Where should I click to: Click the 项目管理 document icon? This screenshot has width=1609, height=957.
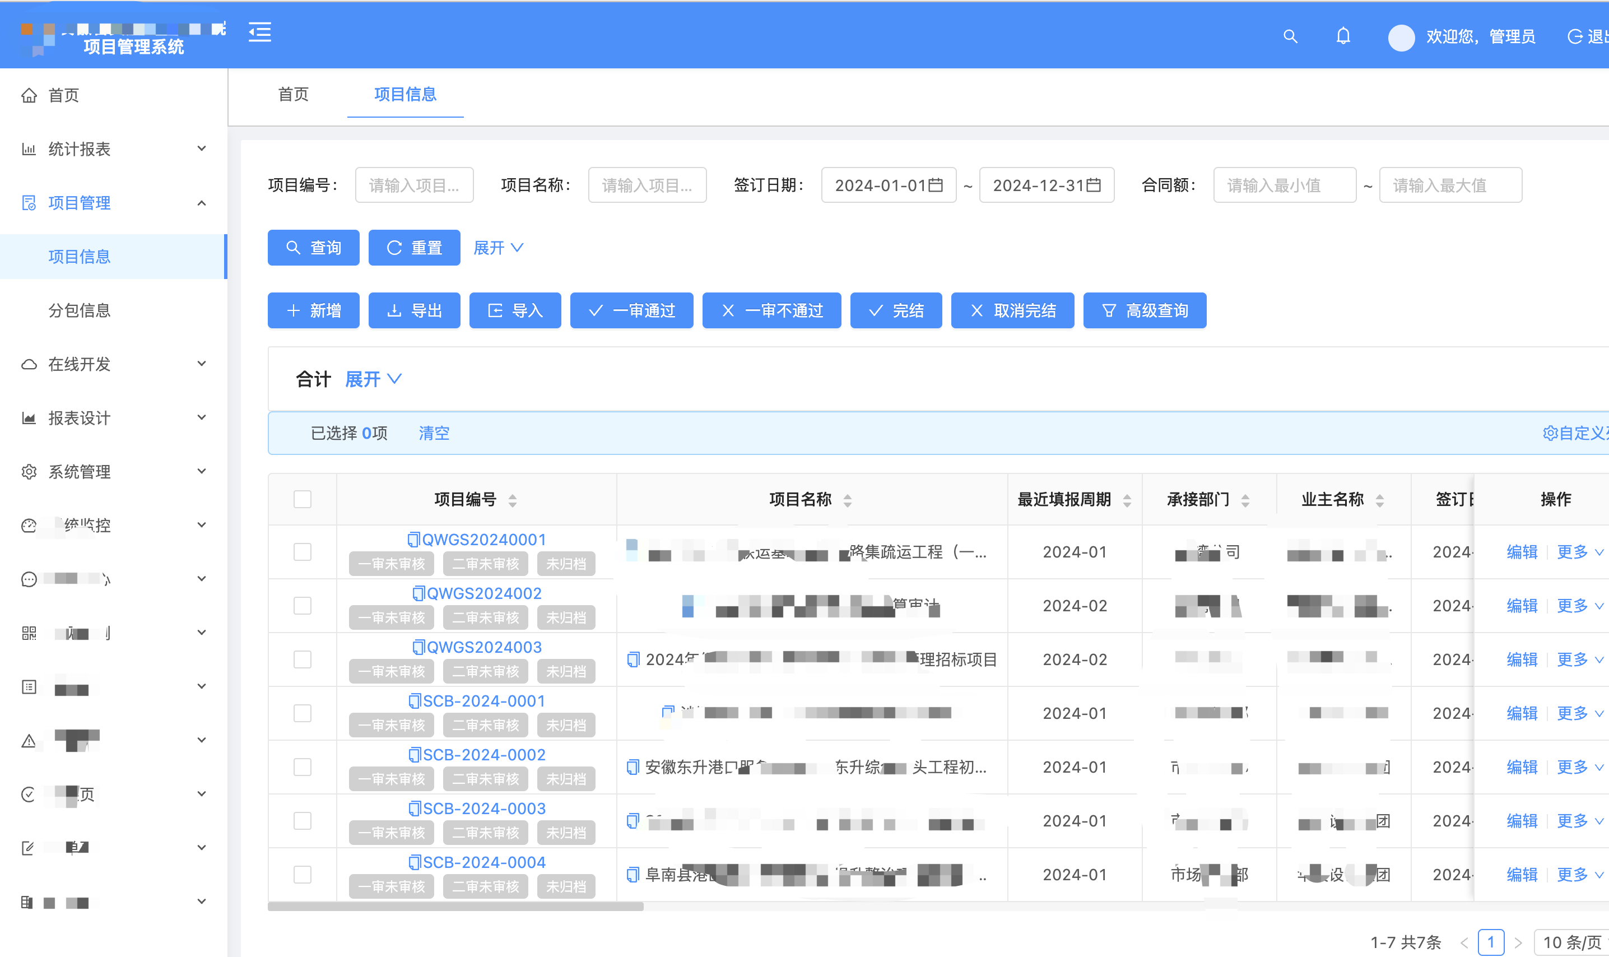point(29,203)
